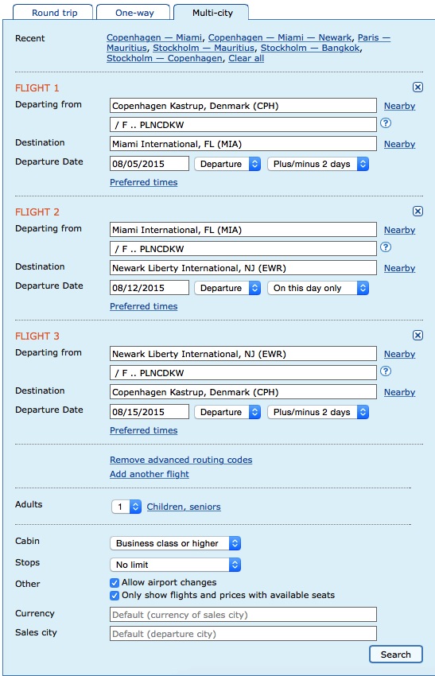Open the Flight 1 routing codes help icon
The image size is (435, 676).
tap(386, 123)
